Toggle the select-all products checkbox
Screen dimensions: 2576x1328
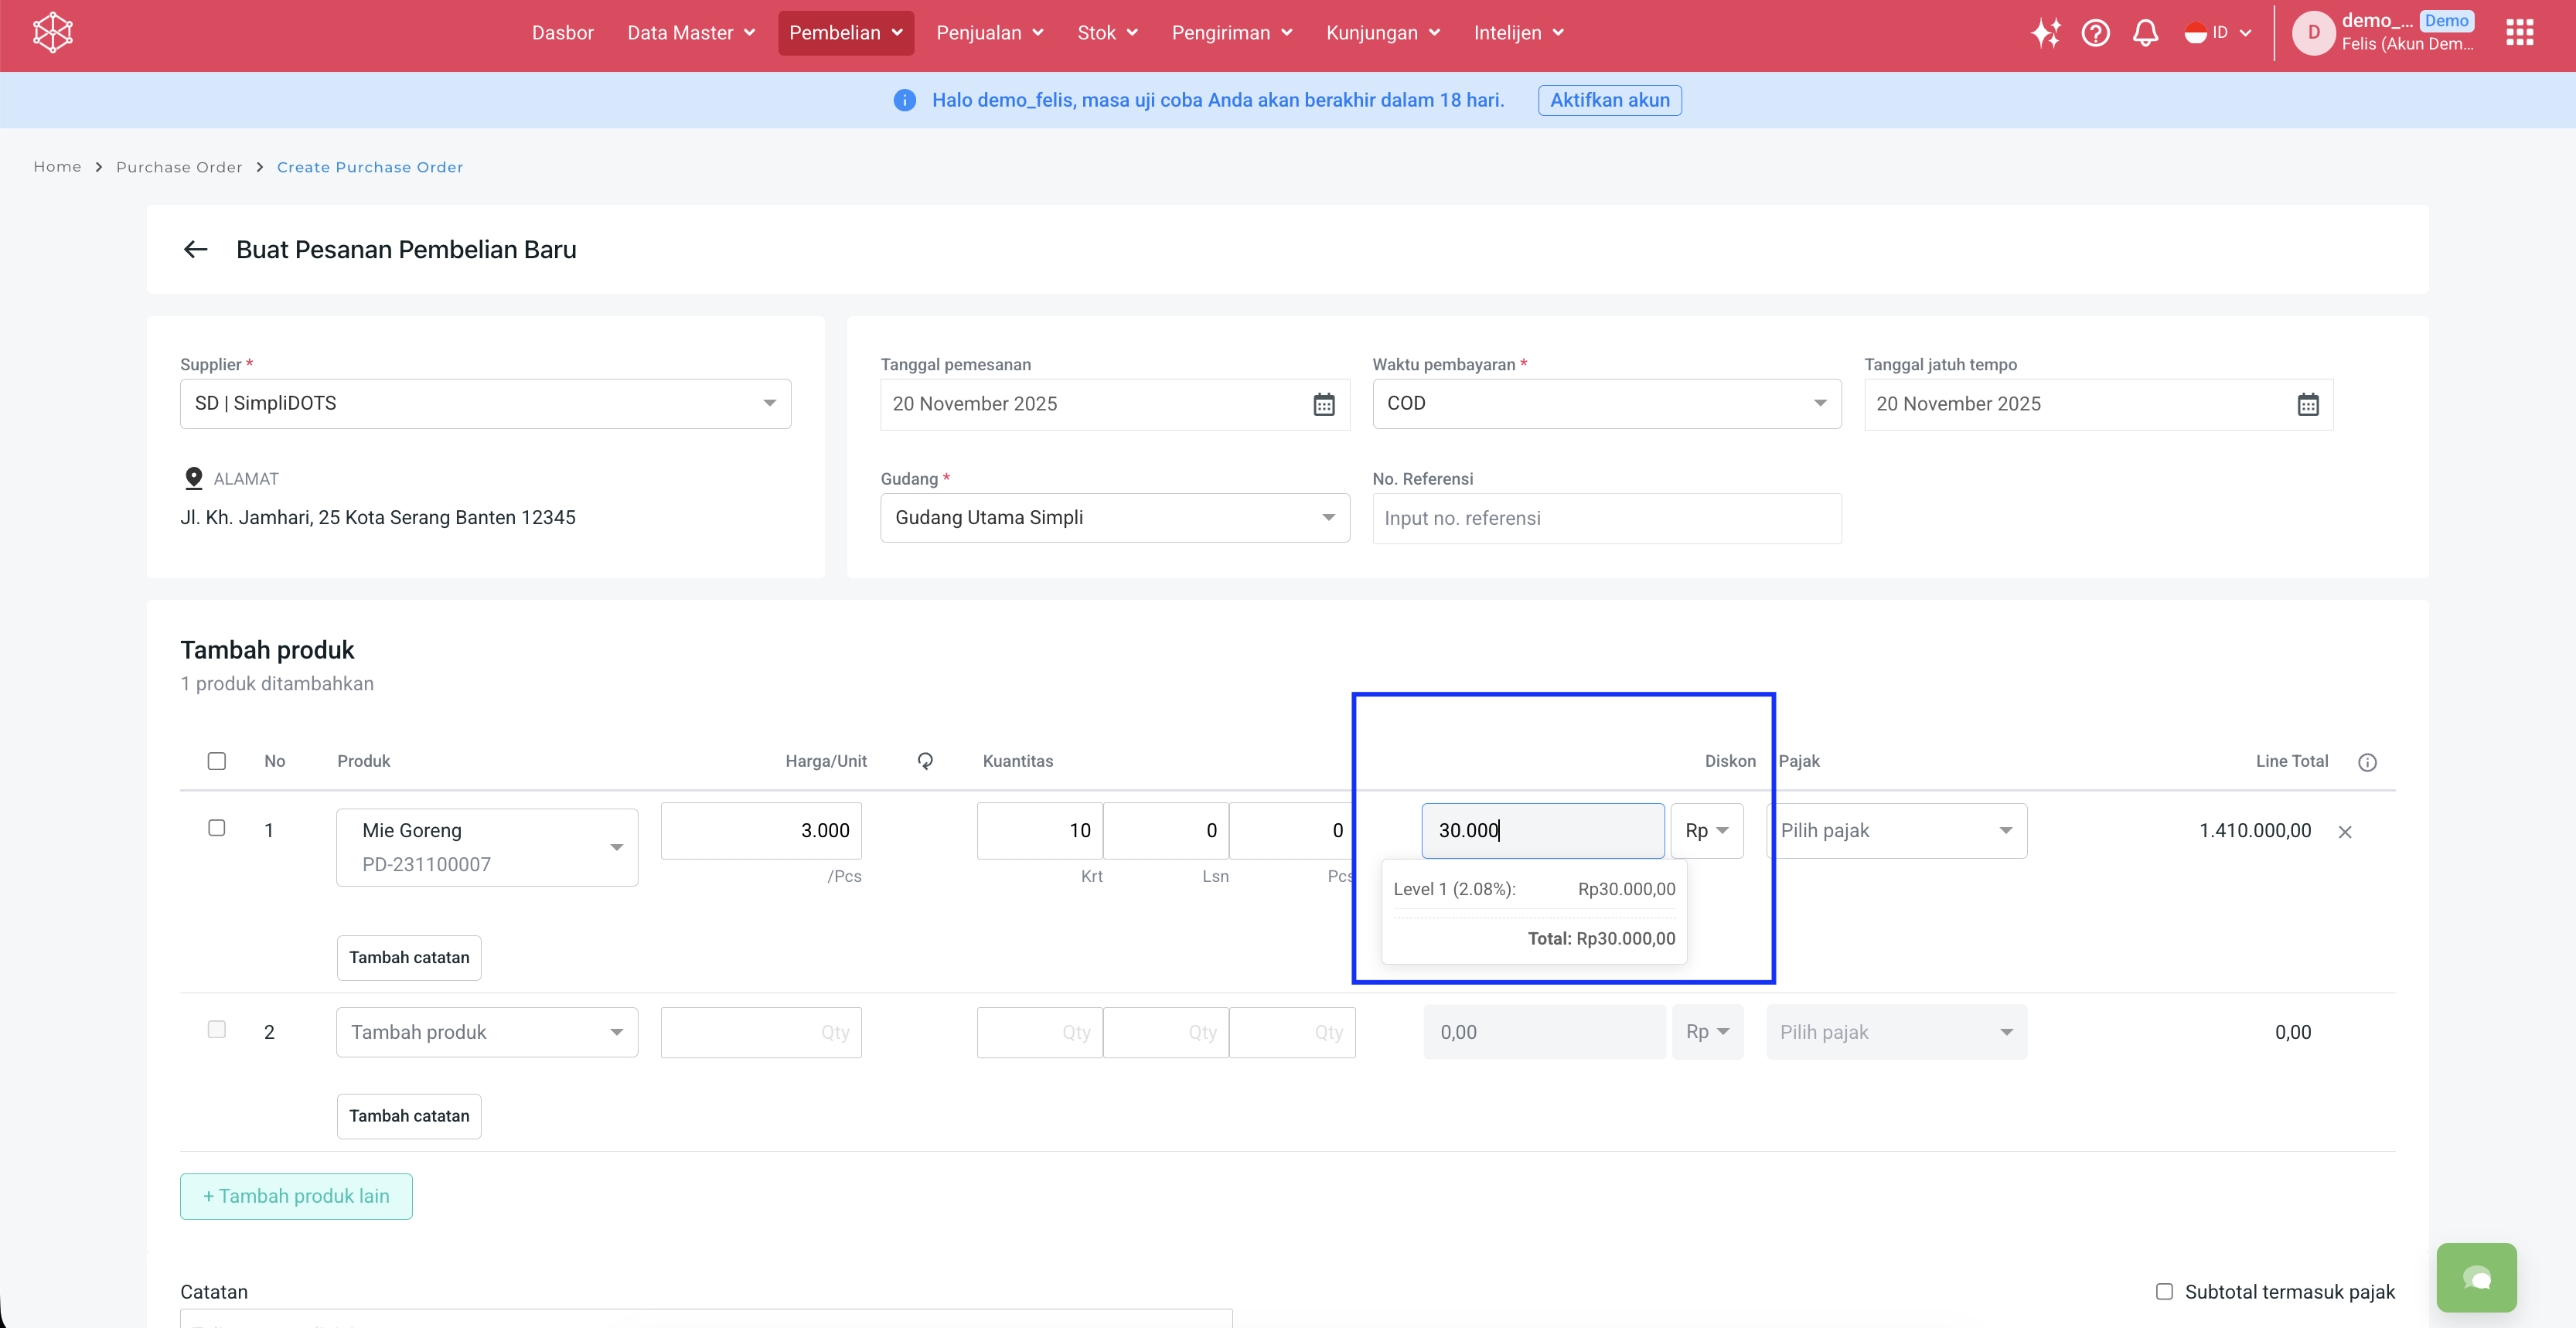coord(217,761)
